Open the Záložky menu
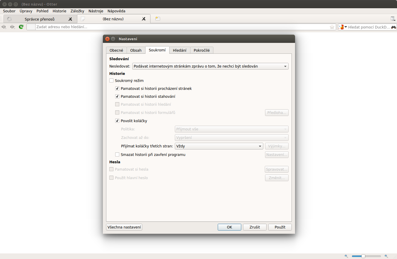397x259 pixels. [x=77, y=11]
